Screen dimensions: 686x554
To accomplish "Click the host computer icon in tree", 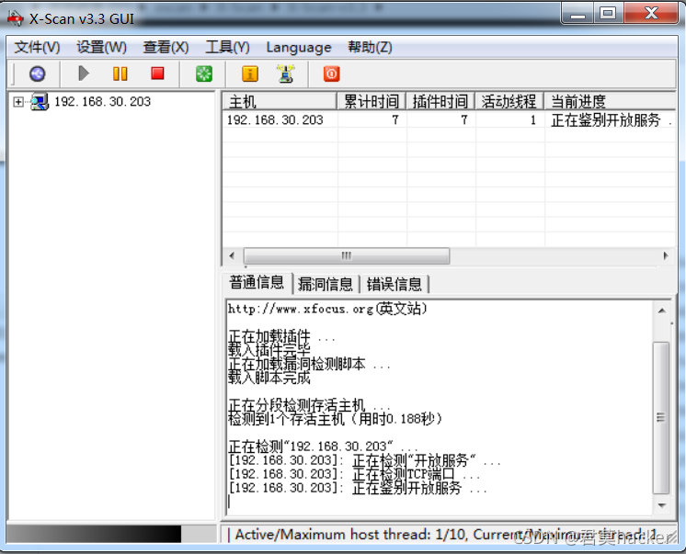I will pyautogui.click(x=40, y=102).
